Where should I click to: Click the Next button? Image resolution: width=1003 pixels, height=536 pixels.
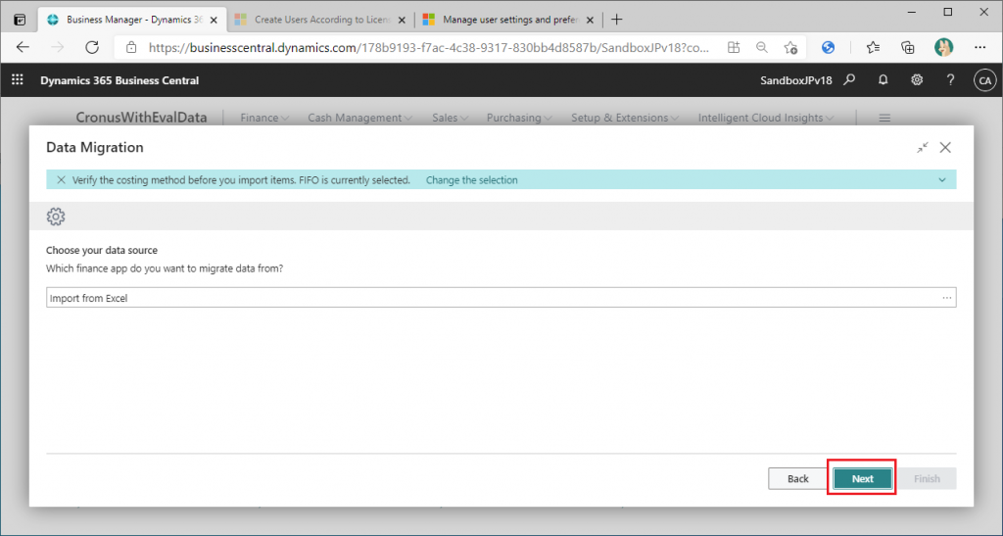coord(862,478)
